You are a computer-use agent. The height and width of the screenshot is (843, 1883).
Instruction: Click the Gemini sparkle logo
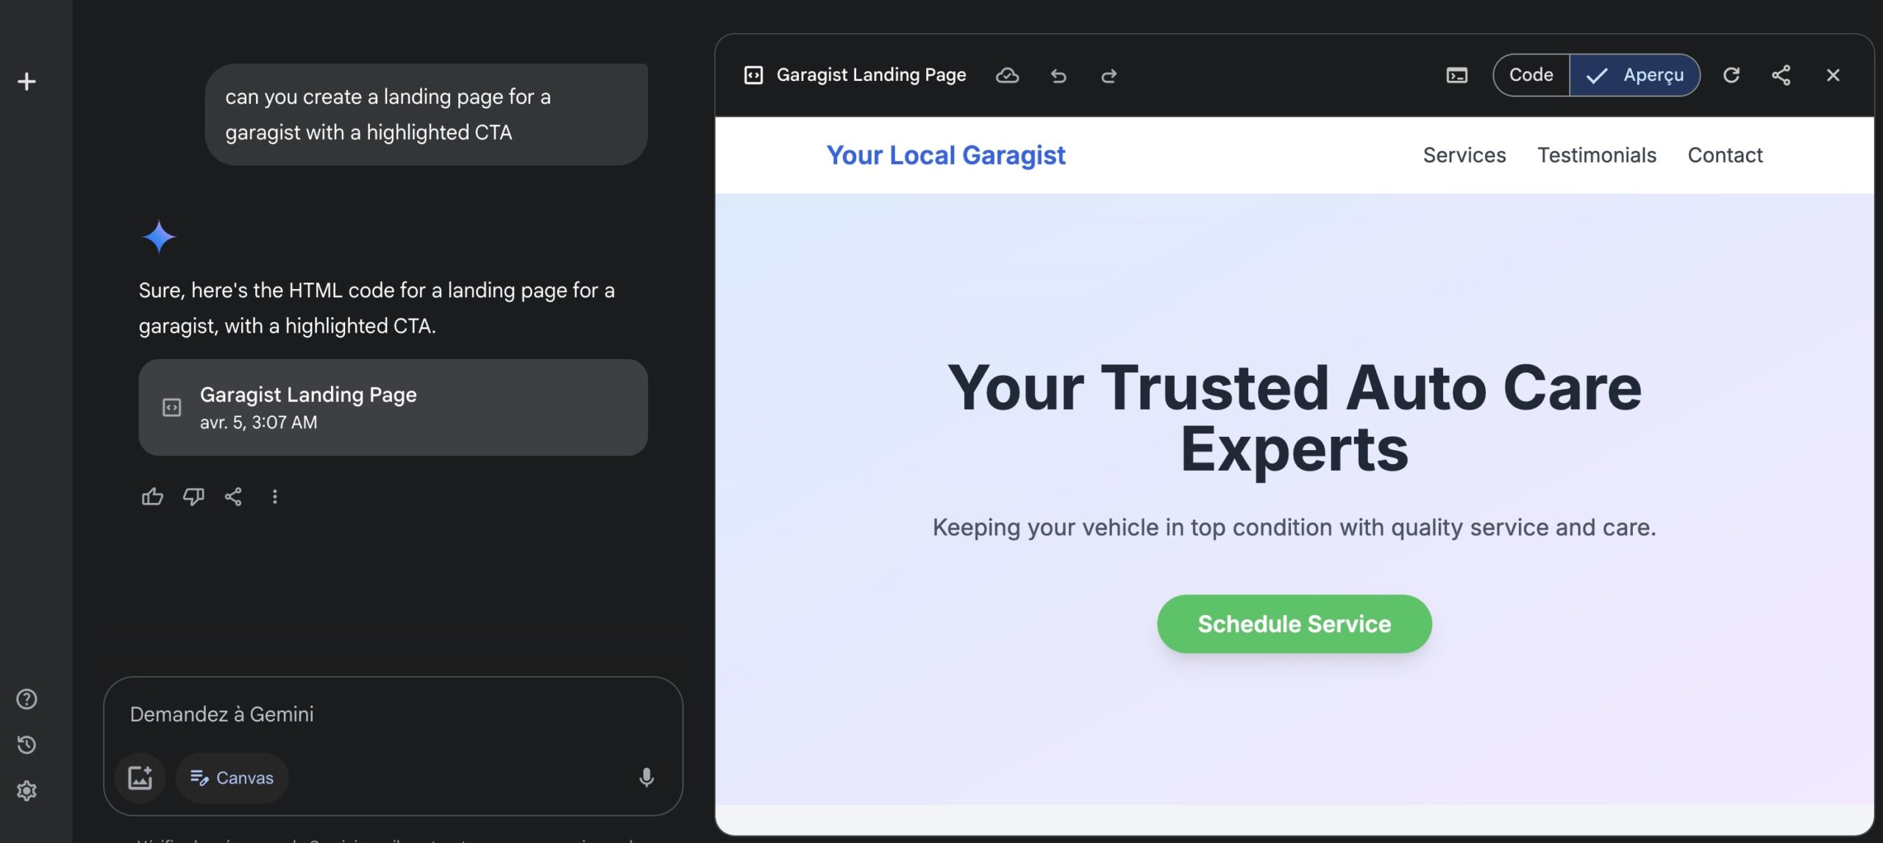pos(159,237)
